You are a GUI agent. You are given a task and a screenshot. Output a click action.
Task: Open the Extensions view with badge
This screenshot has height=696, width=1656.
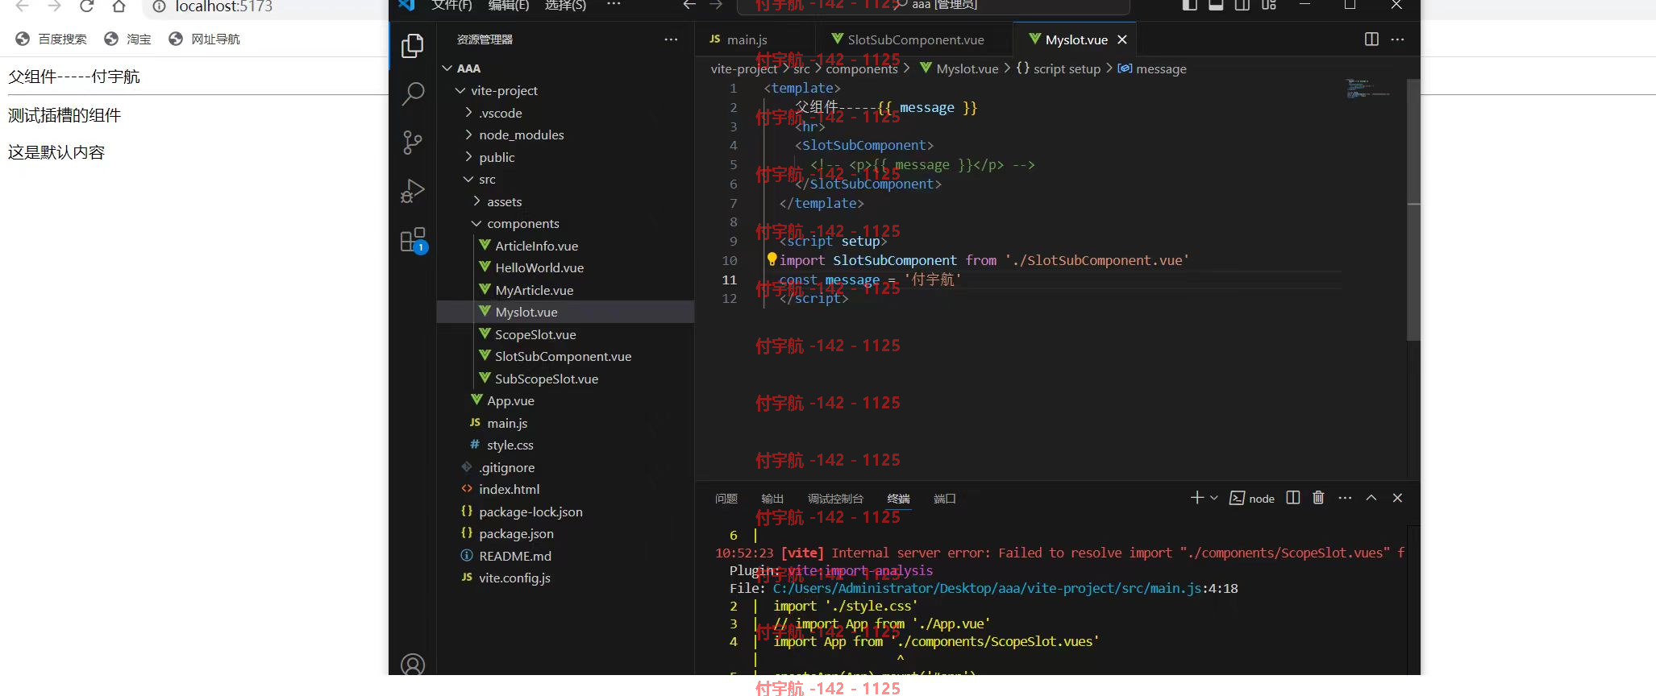413,240
